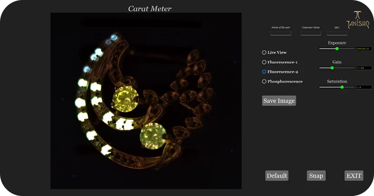Select the Fluorescence-1 mode
Screen dimensions: 374x196
tap(264, 62)
